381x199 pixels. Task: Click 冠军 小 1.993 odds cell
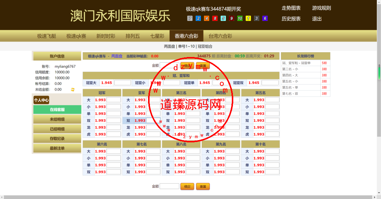click(x=100, y=107)
